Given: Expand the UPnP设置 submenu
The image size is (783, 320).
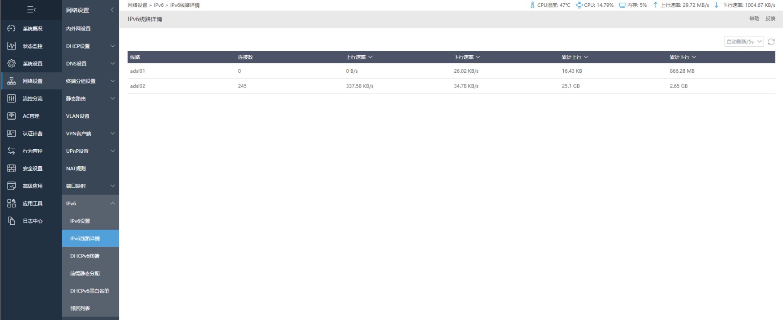Looking at the screenshot, I should [113, 151].
